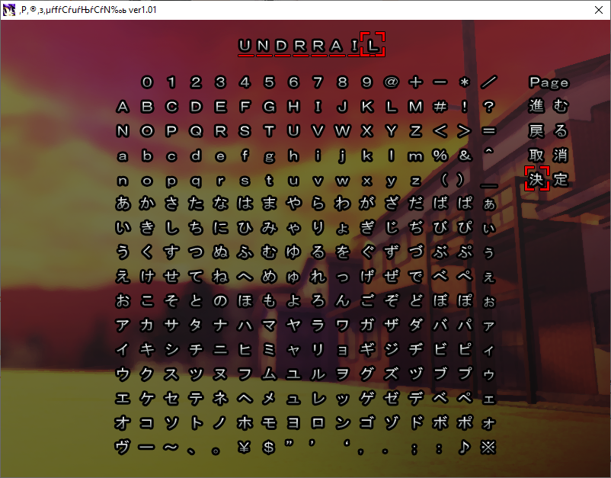
Task: Select the plus sign character
Action: pos(416,82)
